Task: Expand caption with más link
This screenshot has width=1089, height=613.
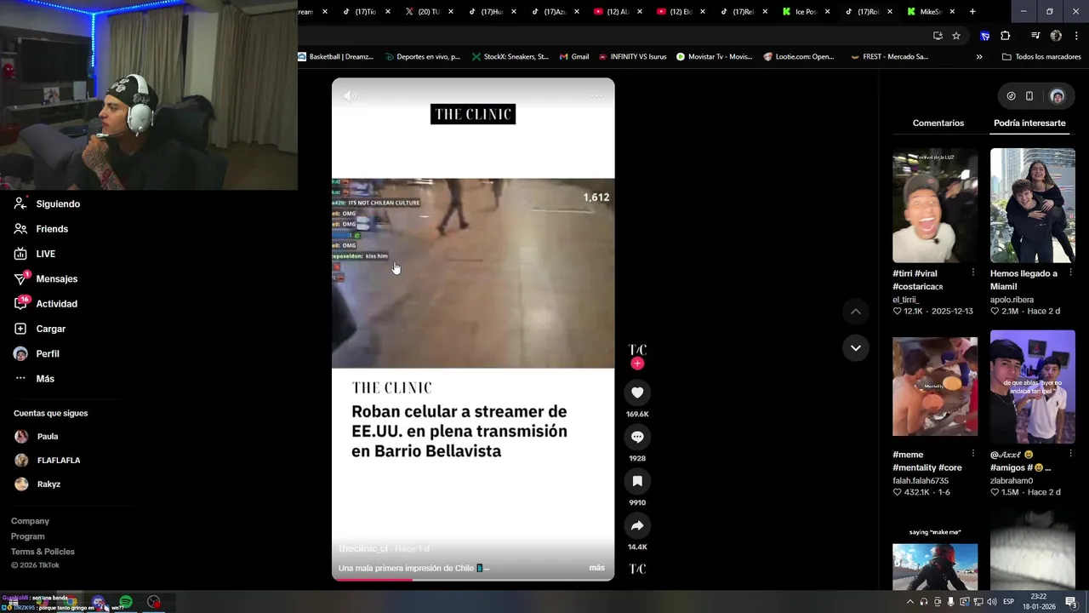Action: coord(596,568)
